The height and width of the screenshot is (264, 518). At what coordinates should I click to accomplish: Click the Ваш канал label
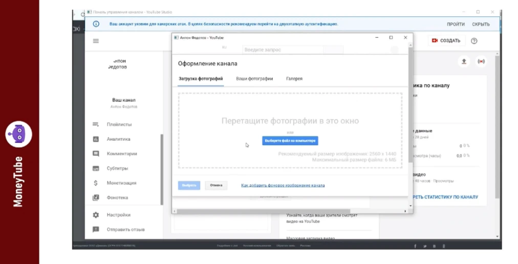[124, 100]
